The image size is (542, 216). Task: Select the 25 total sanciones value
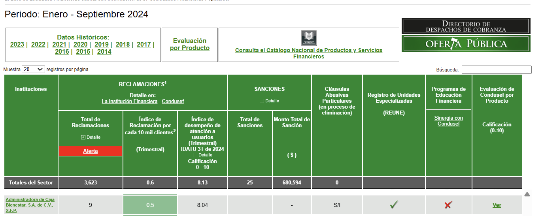250,183
